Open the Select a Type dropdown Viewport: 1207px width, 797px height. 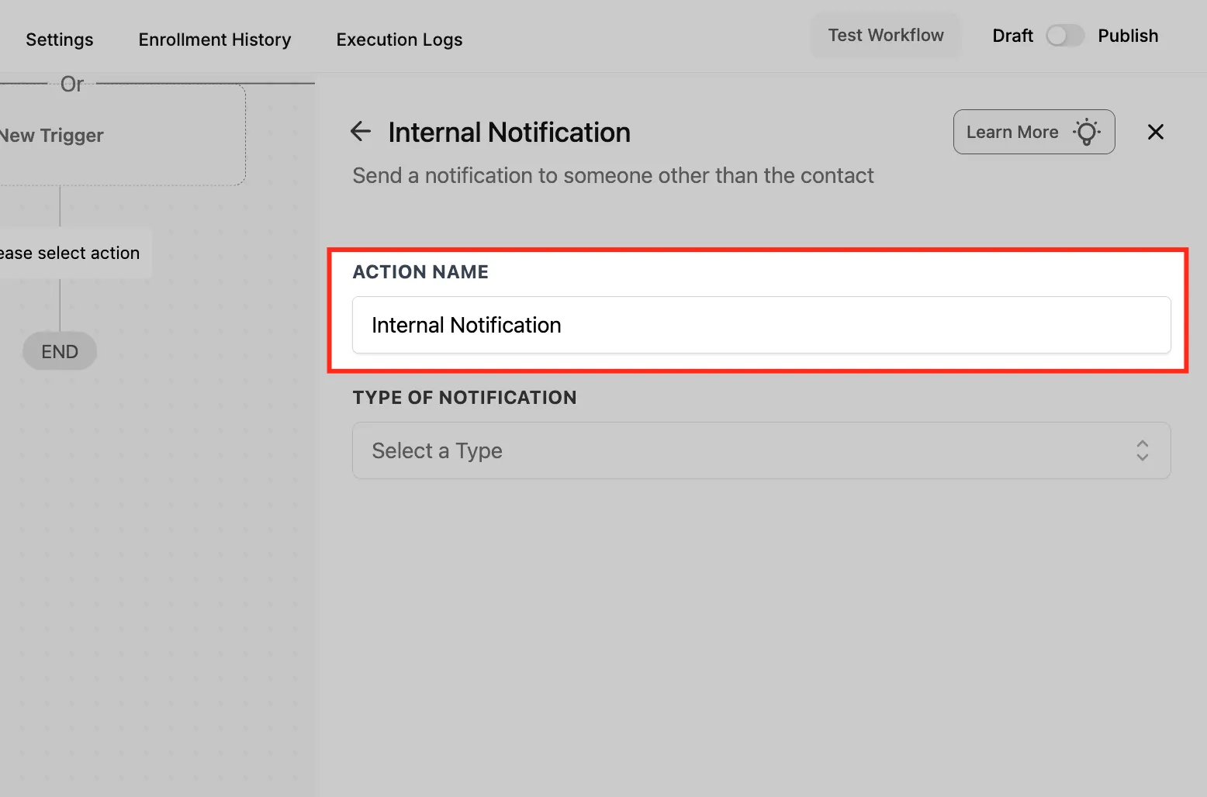(x=761, y=450)
